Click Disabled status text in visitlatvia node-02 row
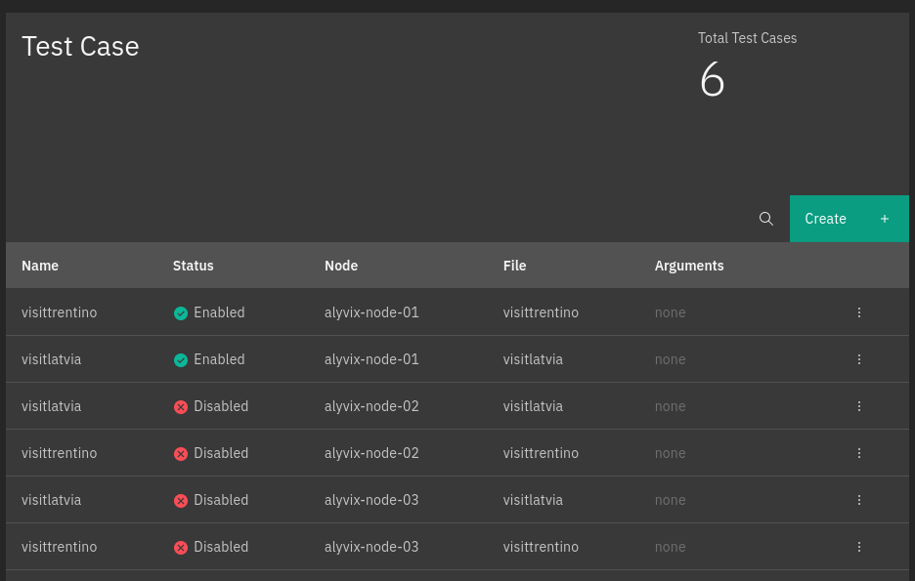The image size is (915, 581). pos(221,406)
